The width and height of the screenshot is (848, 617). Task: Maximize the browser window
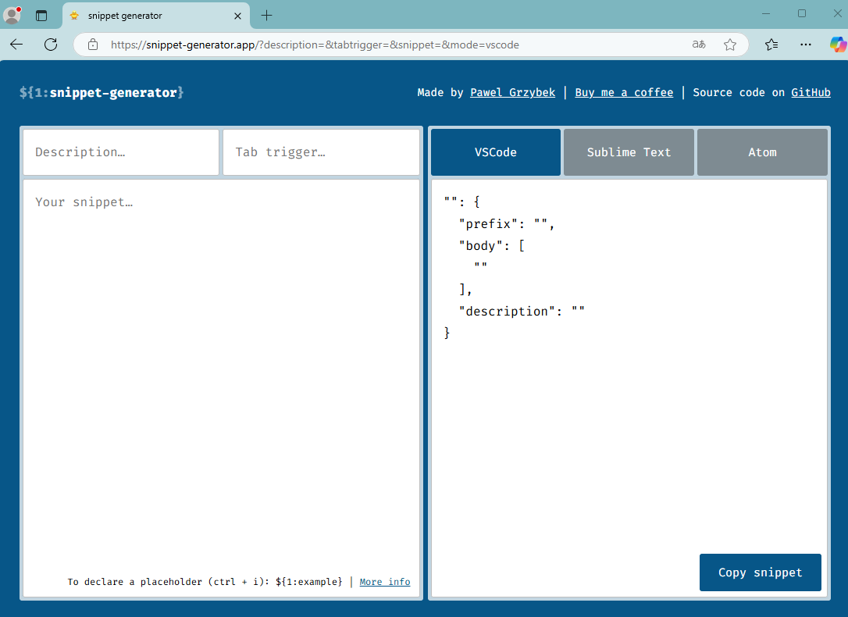pos(802,13)
